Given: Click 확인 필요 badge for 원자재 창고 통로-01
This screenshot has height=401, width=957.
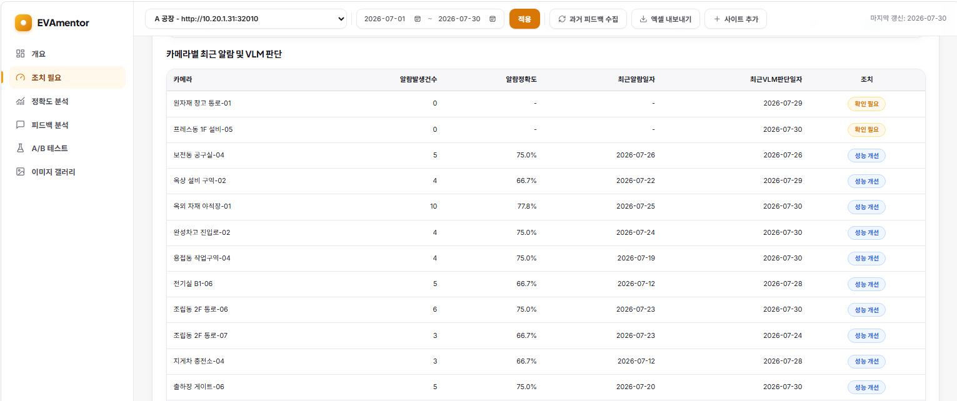Looking at the screenshot, I should 866,104.
